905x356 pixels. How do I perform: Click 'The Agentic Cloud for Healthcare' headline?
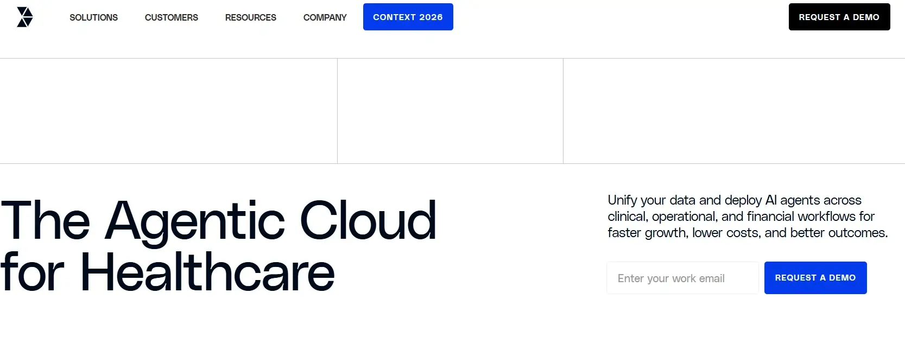pos(218,246)
